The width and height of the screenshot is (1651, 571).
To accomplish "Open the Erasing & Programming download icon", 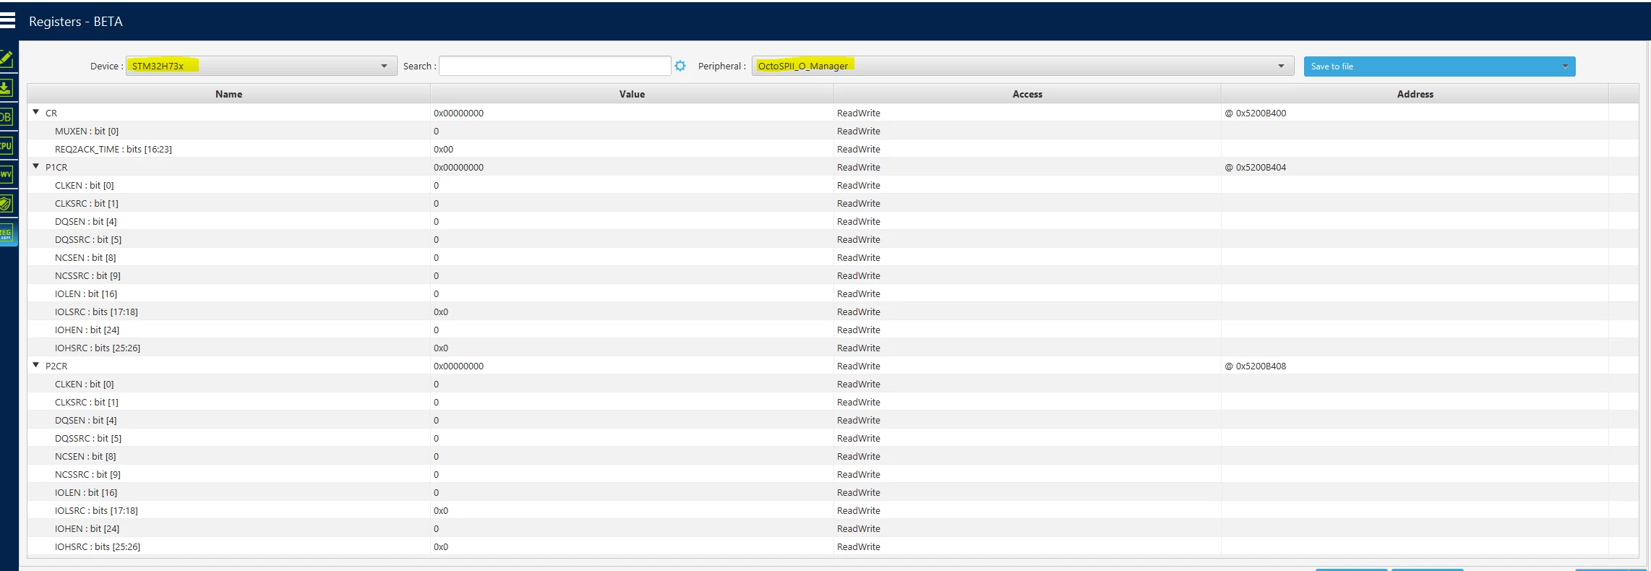I will pos(7,88).
